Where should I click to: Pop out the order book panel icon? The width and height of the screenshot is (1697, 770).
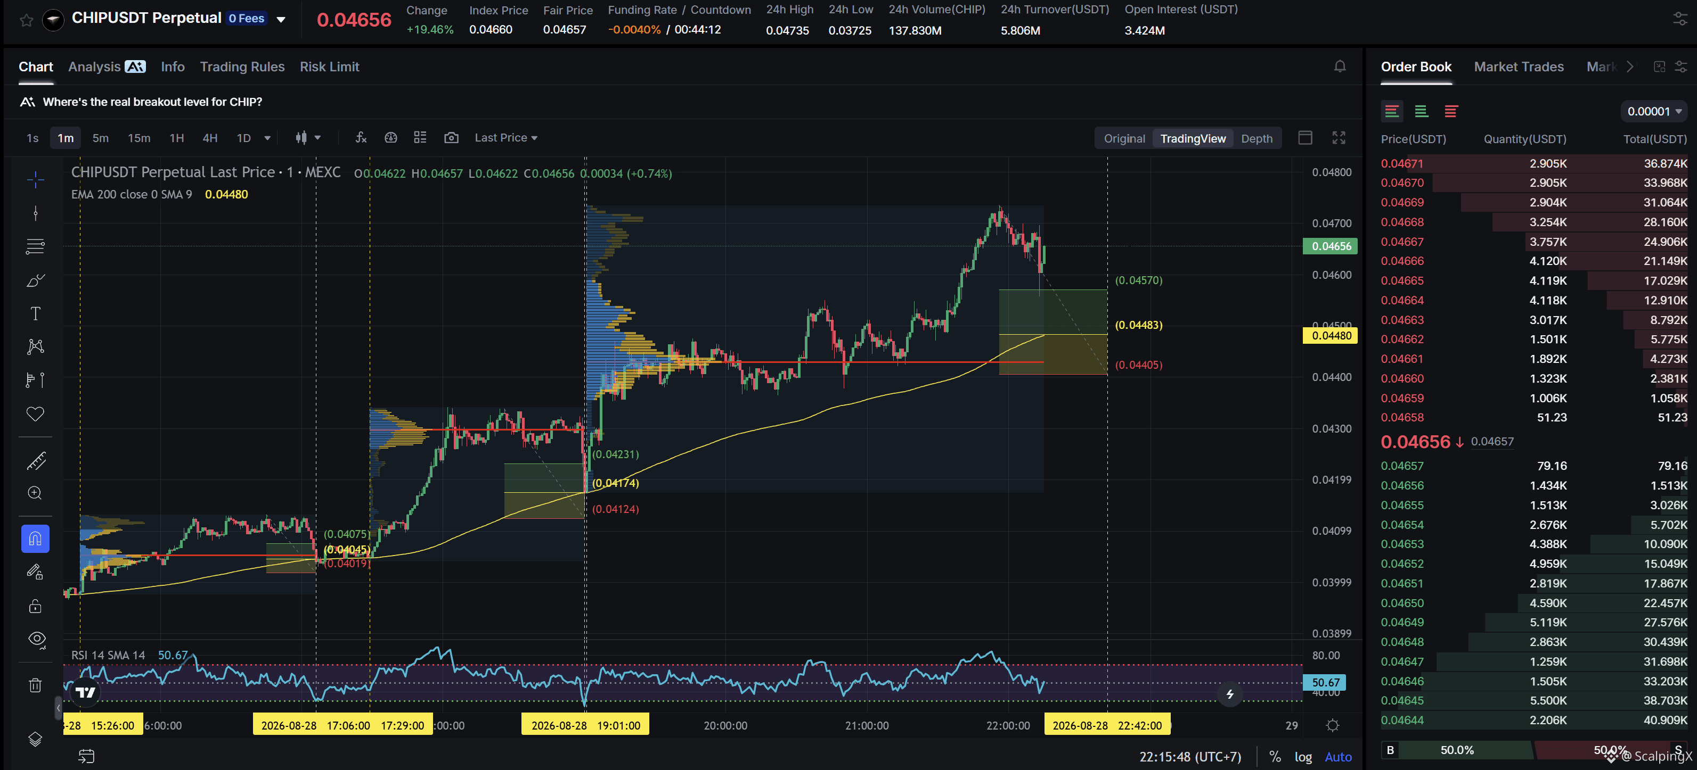coord(1660,67)
